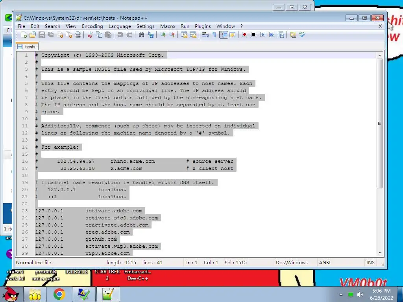The image size is (403, 302).
Task: Click the Save All toolbar icon
Action: click(51, 35)
